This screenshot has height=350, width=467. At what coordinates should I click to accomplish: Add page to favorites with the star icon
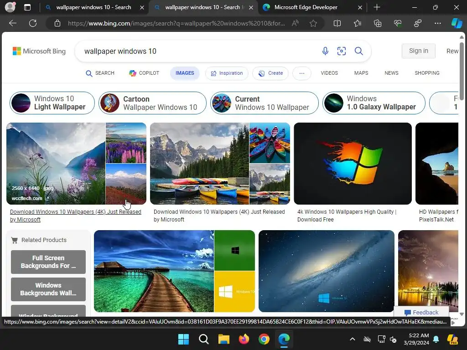(x=313, y=23)
